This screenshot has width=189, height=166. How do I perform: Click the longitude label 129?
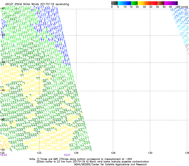(x=113, y=153)
